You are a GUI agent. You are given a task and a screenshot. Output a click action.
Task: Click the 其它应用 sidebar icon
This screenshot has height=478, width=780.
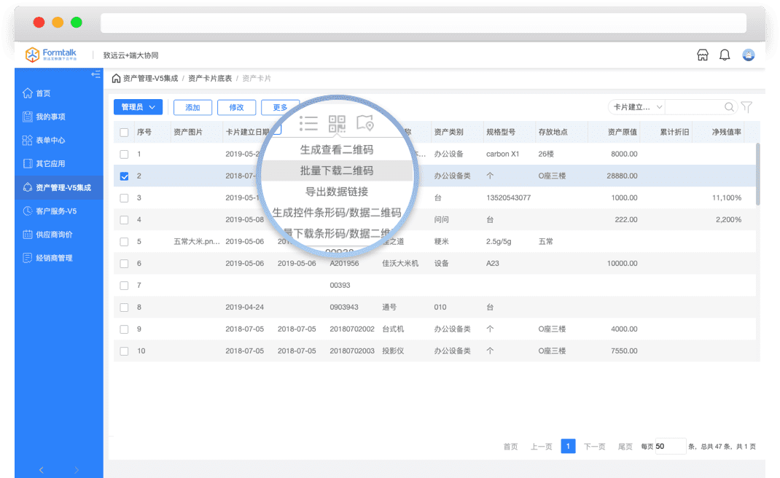pyautogui.click(x=28, y=164)
